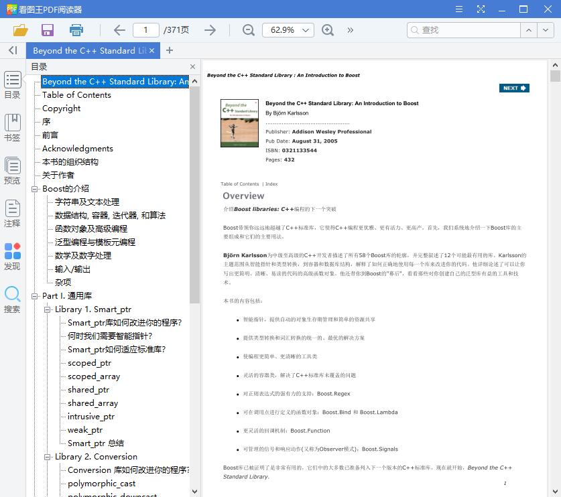Image resolution: width=561 pixels, height=497 pixels.
Task: Open the 目录 outline sidebar panel
Action: (13, 85)
